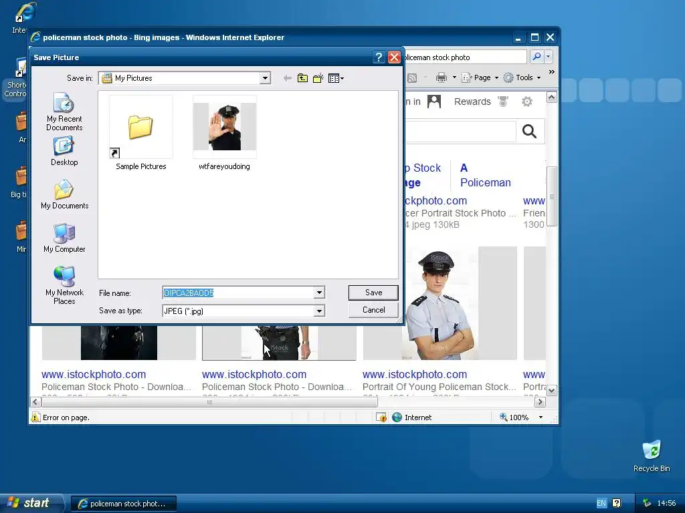Open the Page menu in IE toolbar

click(480, 77)
